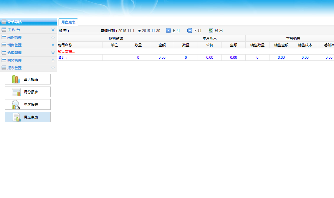Open the 当天报表 bar chart icon
The height and width of the screenshot is (198, 334).
click(16, 79)
